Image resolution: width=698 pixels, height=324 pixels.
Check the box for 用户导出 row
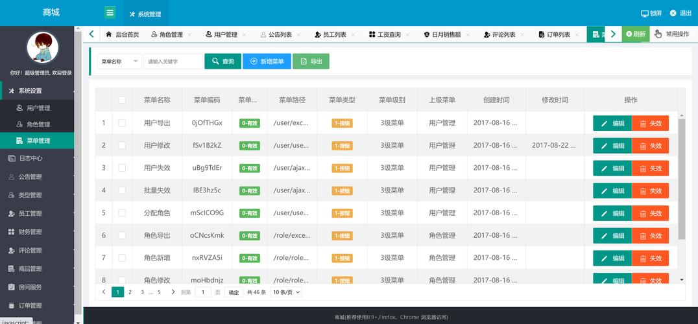122,122
